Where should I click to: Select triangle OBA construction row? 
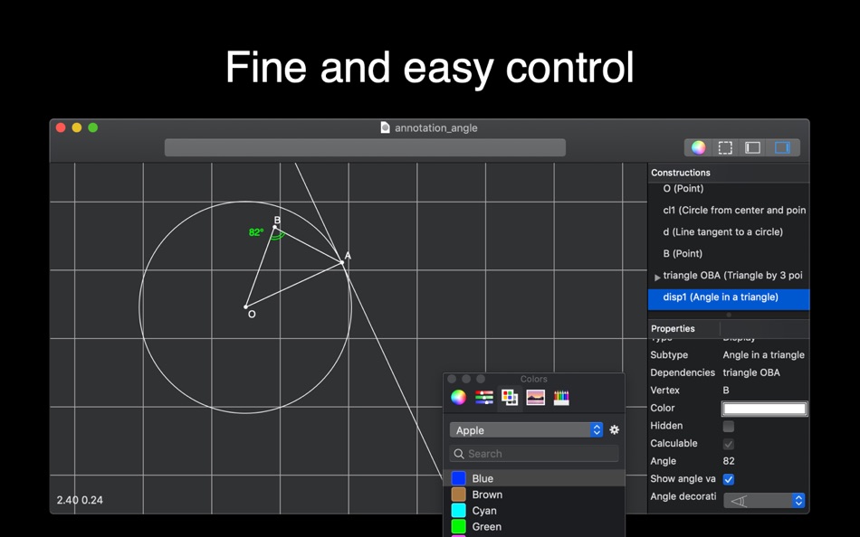pos(729,276)
